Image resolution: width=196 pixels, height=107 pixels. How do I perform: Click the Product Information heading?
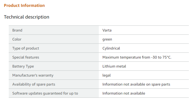tap(24, 6)
